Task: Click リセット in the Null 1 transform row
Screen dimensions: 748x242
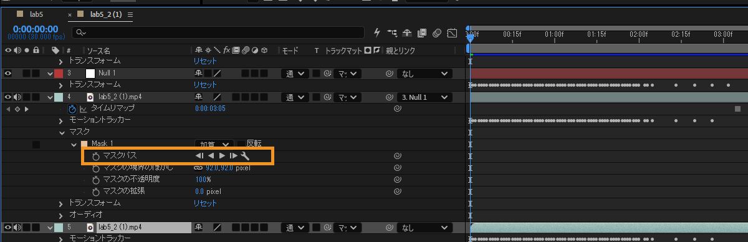Action: [x=205, y=85]
